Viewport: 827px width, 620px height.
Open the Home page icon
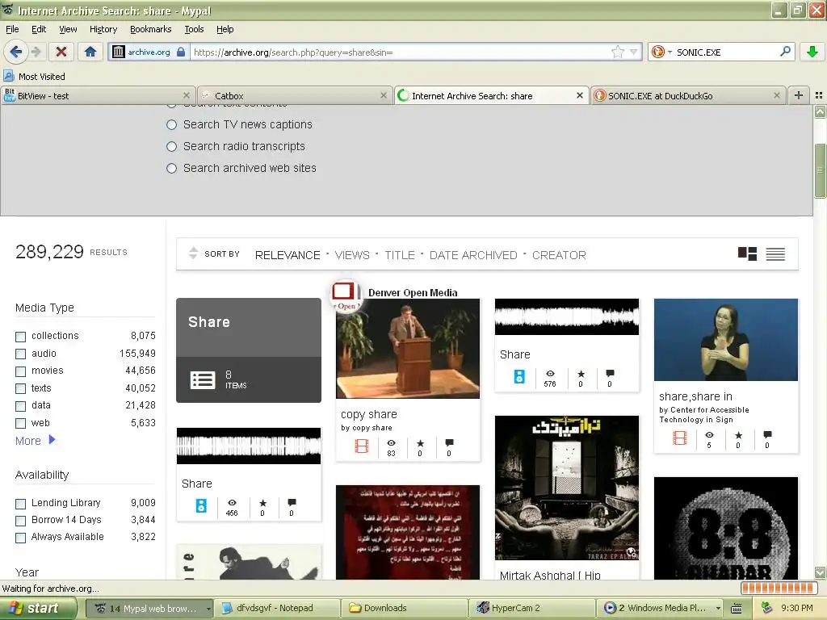click(90, 52)
